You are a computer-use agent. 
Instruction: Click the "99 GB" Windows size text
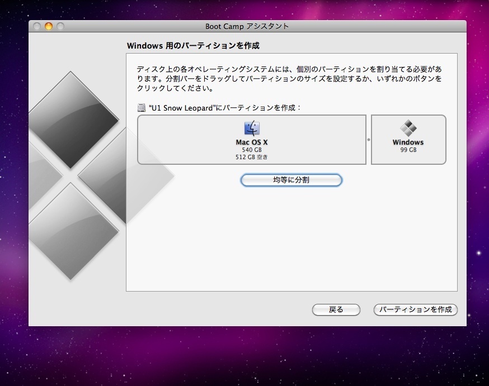point(408,150)
